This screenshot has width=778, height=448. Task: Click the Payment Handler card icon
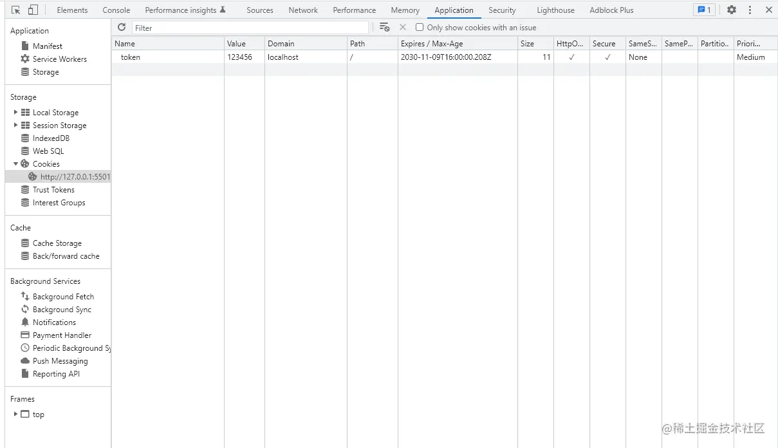25,335
